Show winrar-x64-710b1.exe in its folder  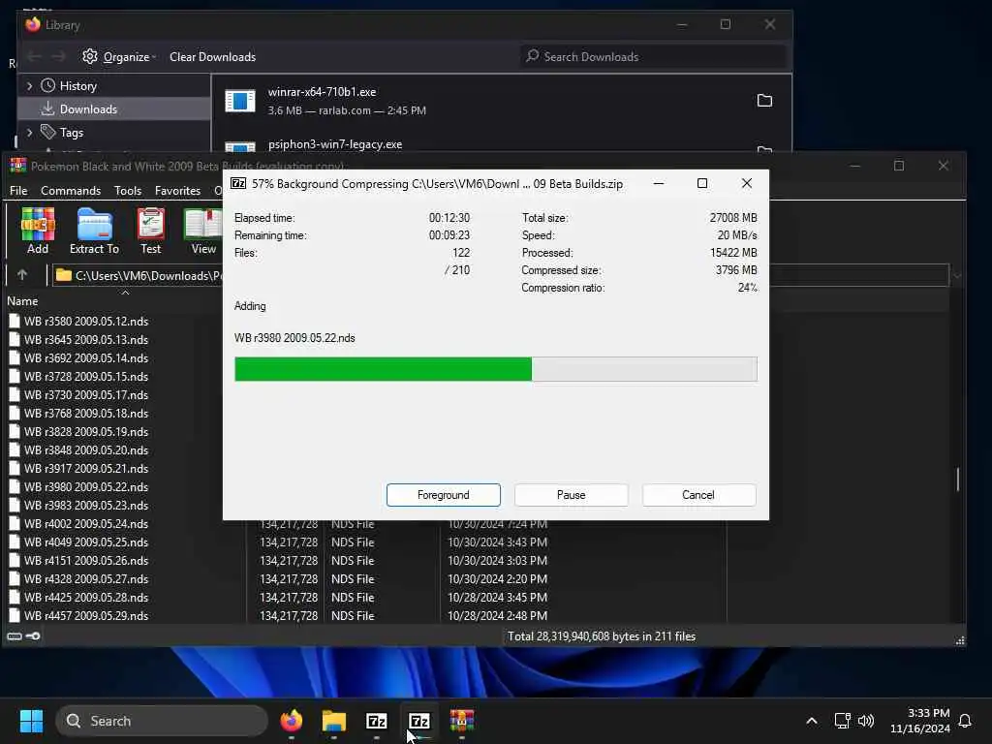[x=764, y=101]
